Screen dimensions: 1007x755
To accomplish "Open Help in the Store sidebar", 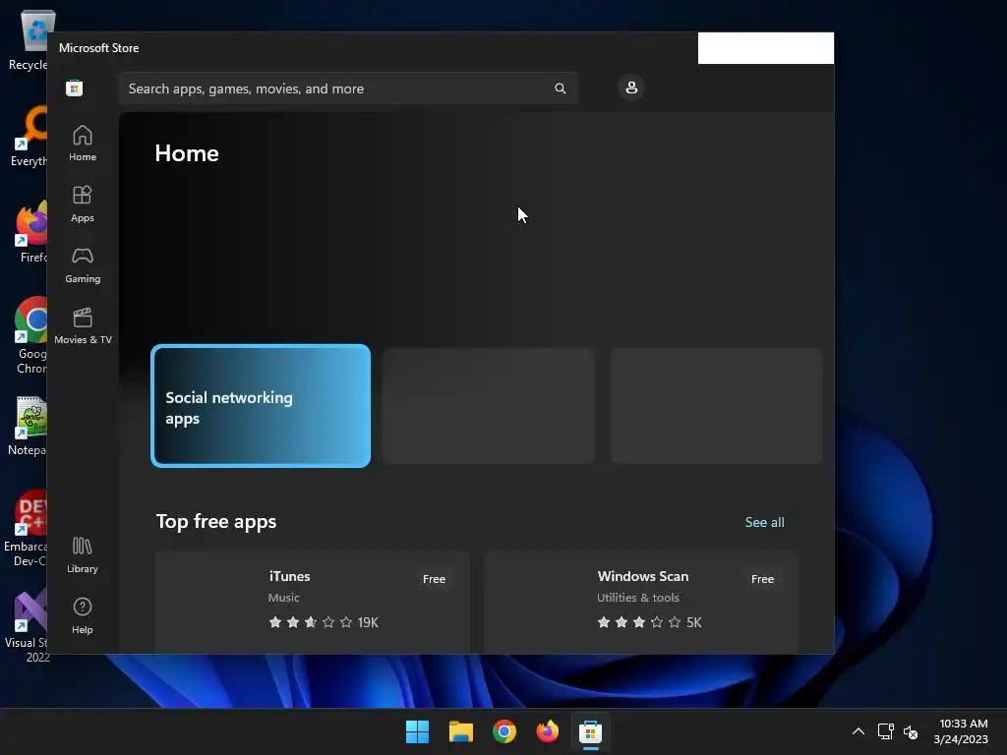I will 83,616.
